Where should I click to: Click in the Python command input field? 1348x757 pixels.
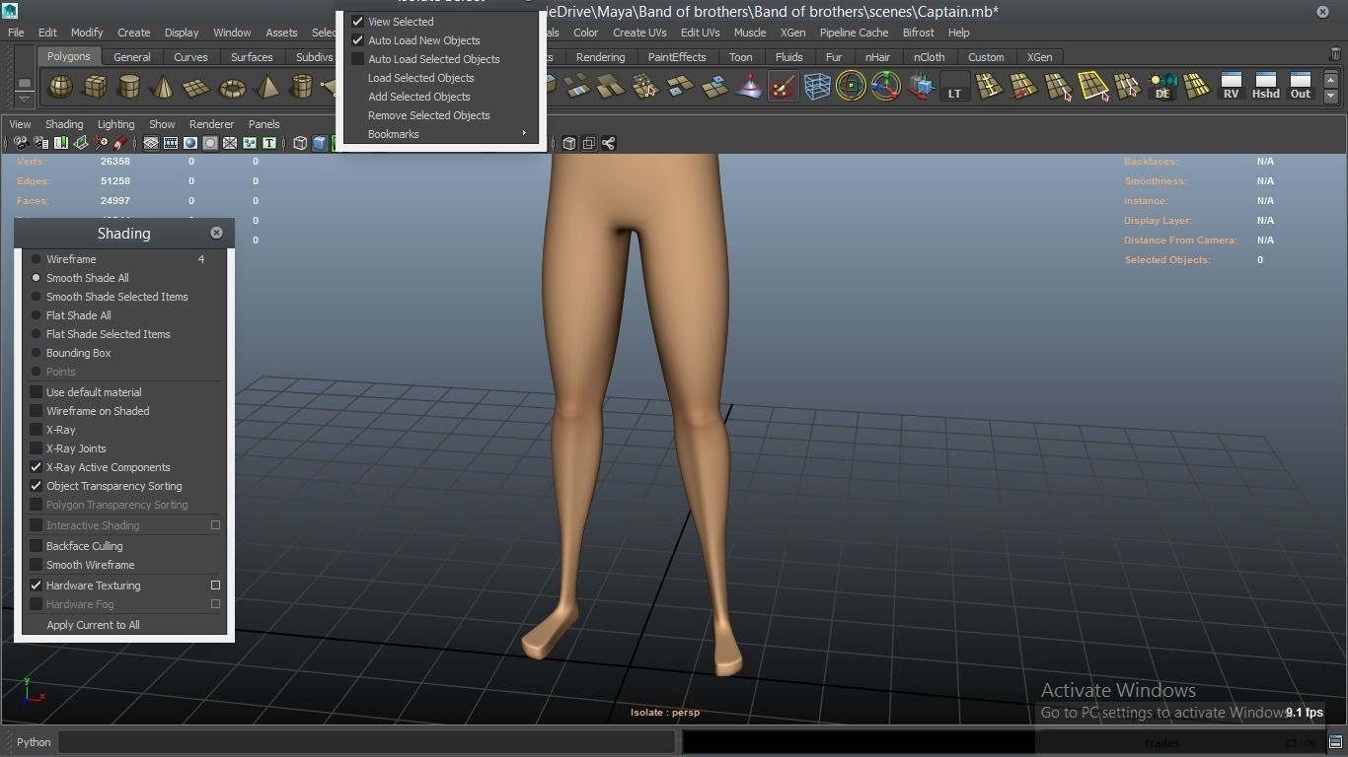tap(366, 742)
